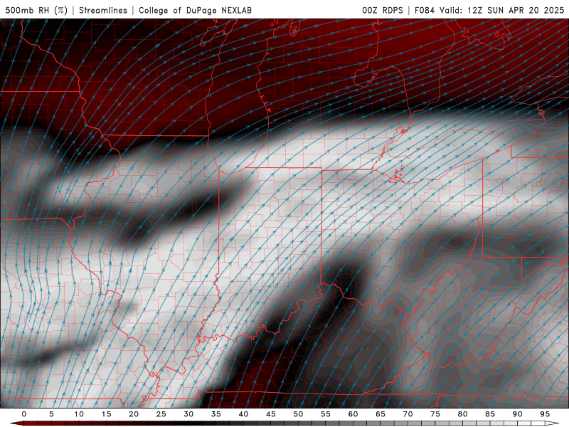569x427 pixels.
Task: Click the "45" colorbar scale label
Action: click(x=271, y=414)
